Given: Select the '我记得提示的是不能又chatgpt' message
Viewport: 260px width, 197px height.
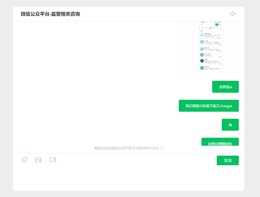Looking at the screenshot, I should [x=209, y=106].
